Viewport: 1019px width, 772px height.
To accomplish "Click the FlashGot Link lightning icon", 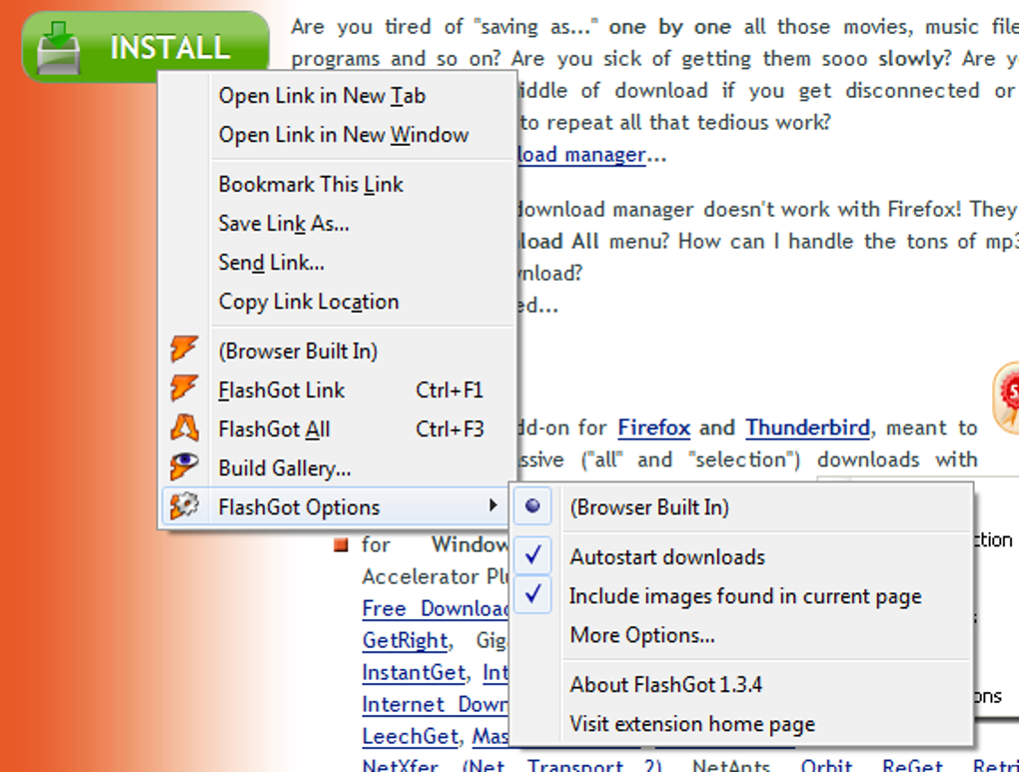I will coord(184,388).
